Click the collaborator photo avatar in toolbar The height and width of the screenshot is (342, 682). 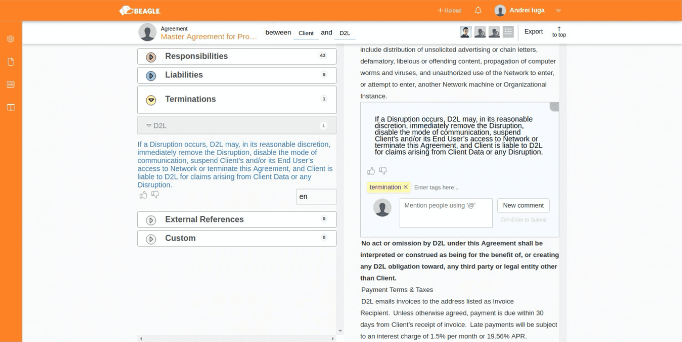[466, 32]
